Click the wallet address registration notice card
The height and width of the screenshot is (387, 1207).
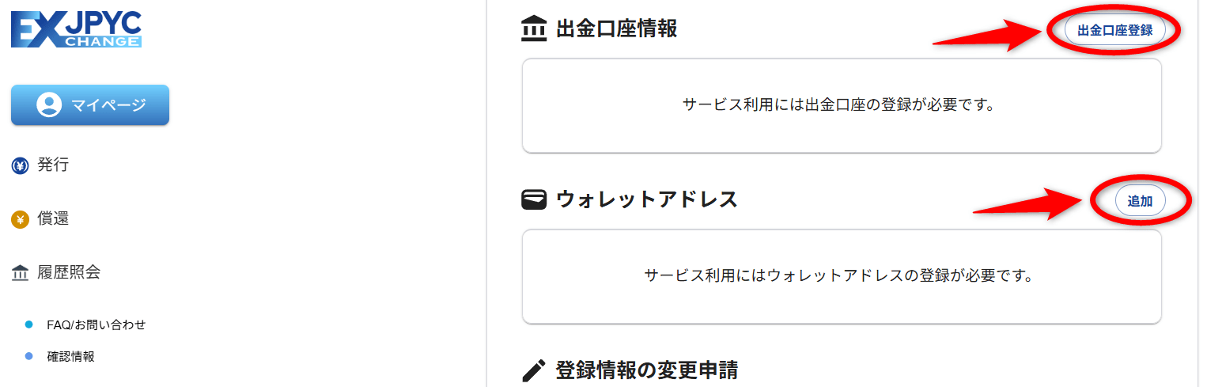click(842, 276)
